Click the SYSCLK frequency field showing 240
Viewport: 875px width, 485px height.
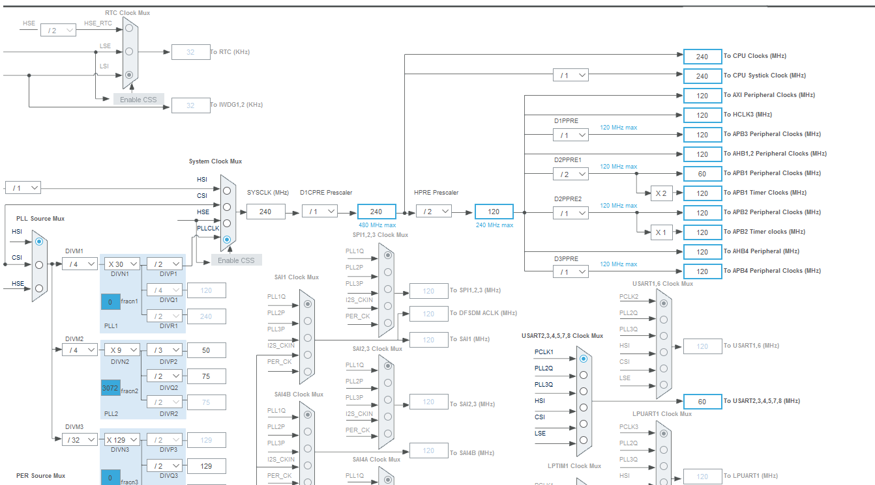[x=266, y=211]
